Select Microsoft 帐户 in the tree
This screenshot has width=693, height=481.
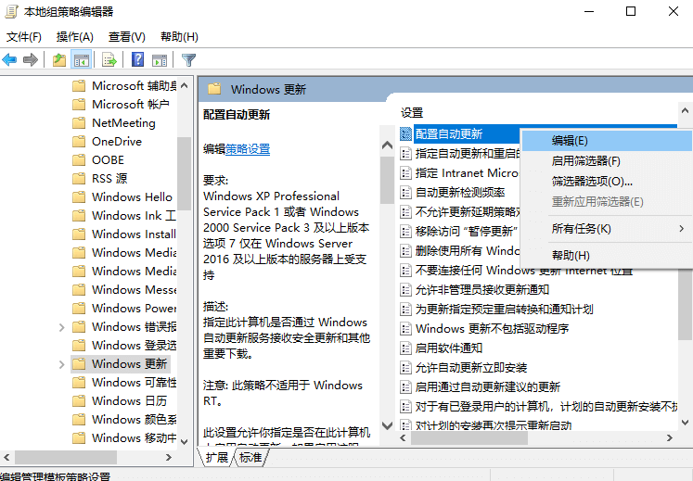click(131, 104)
